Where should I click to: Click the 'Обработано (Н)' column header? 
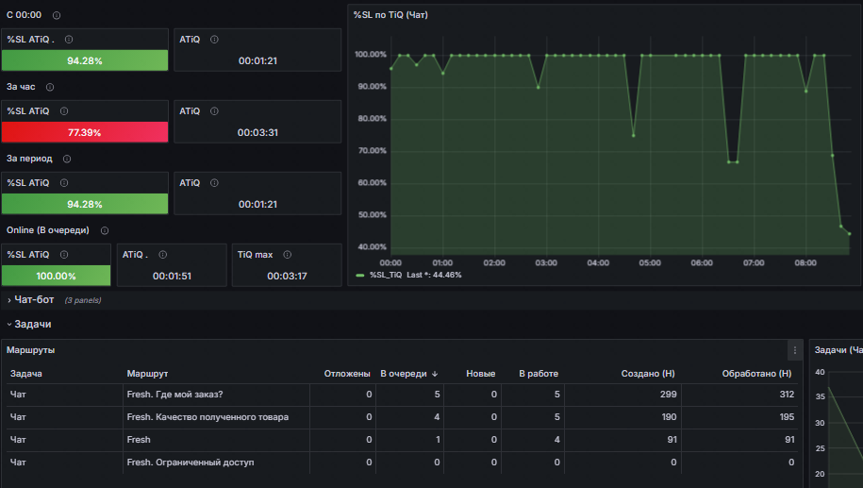coord(756,374)
